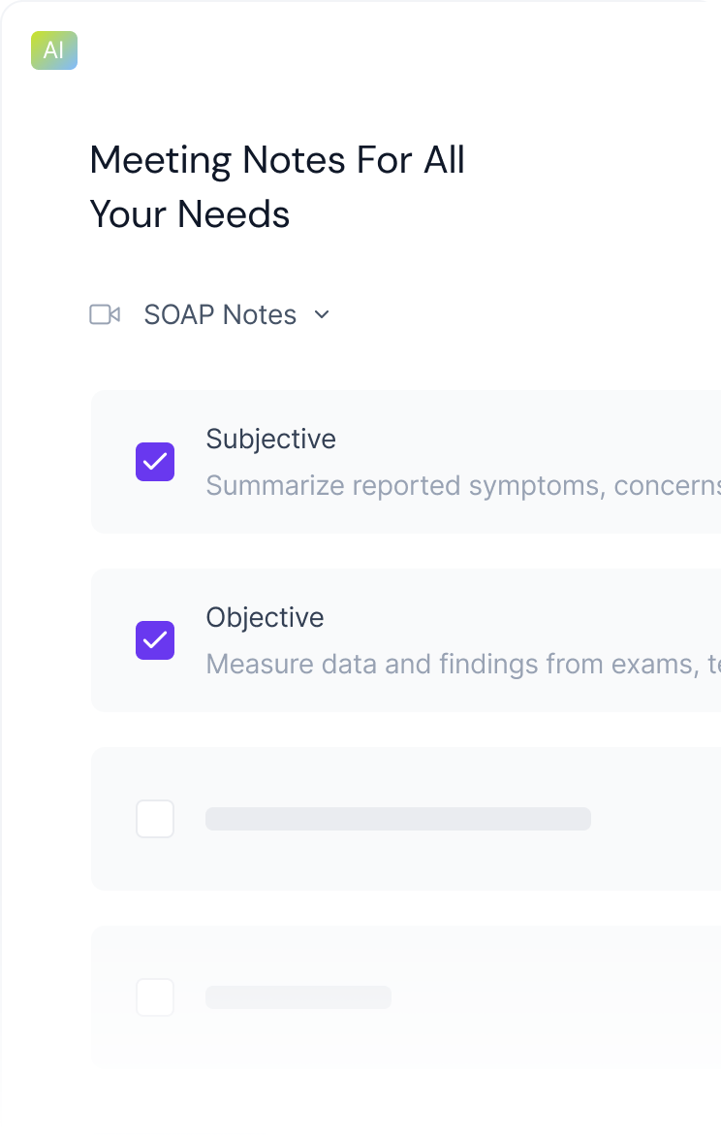Click the placeholder bar in the third card

397,818
